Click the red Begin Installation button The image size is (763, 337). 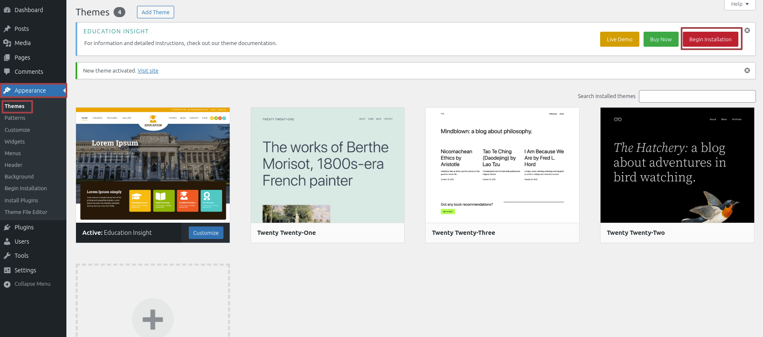pyautogui.click(x=710, y=39)
